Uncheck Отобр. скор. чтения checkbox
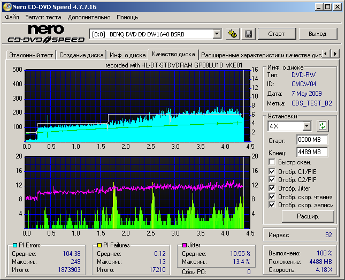Viewport: 345px width, 280px height. [272, 196]
